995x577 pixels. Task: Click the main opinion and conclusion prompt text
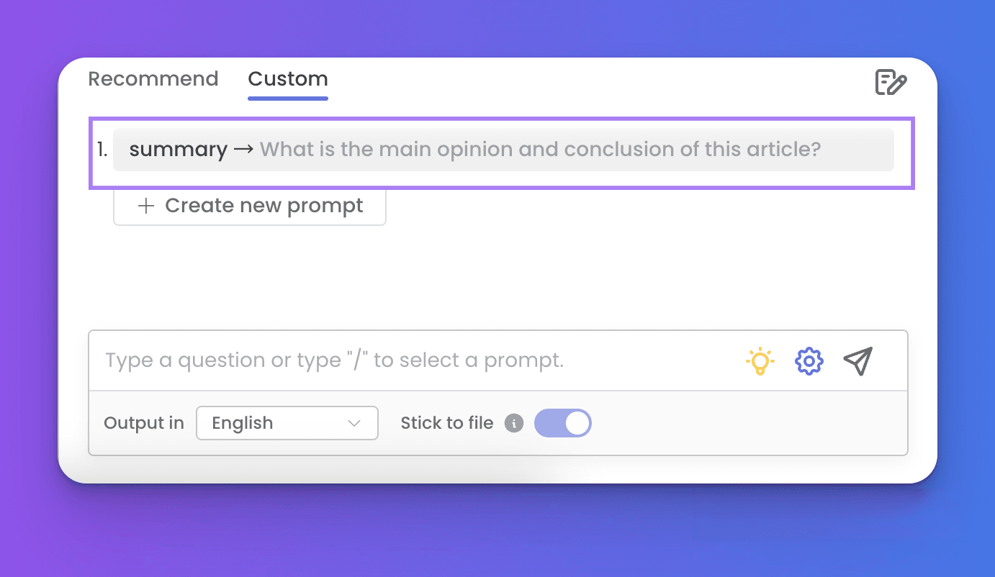click(x=540, y=150)
